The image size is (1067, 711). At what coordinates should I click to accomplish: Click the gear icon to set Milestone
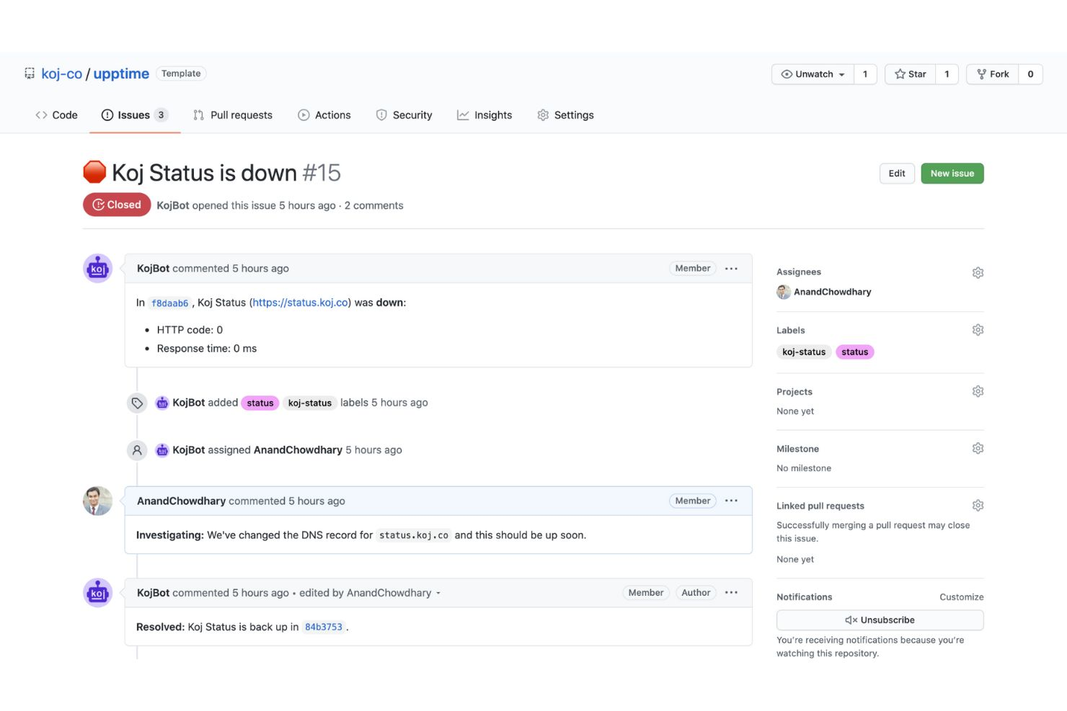[x=978, y=449]
